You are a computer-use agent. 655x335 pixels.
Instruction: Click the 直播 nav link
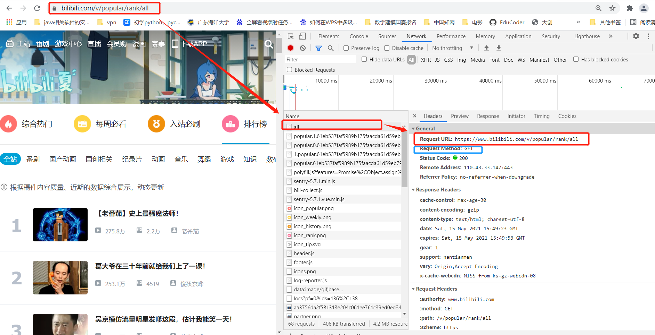94,44
